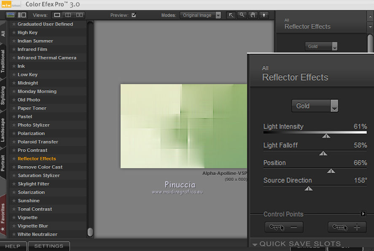
Task: Favorite the Pastel filter star
Action: click(x=14, y=116)
